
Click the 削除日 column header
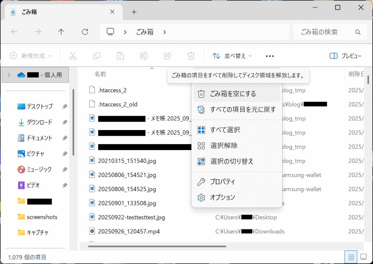356,74
